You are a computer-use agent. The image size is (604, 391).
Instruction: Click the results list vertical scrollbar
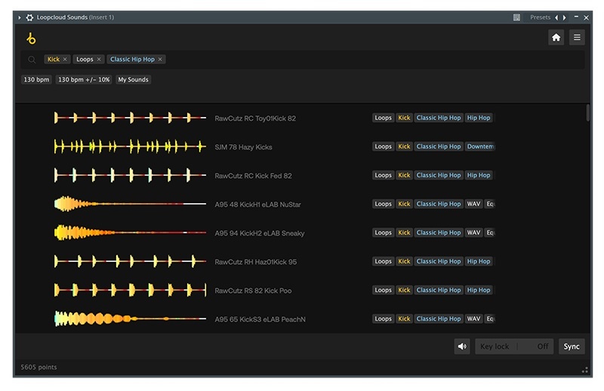tap(588, 113)
